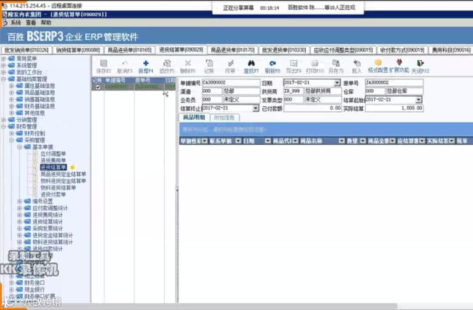Open the 帮助 menu
Image resolution: width=473 pixels, height=310 pixels.
pyautogui.click(x=46, y=23)
